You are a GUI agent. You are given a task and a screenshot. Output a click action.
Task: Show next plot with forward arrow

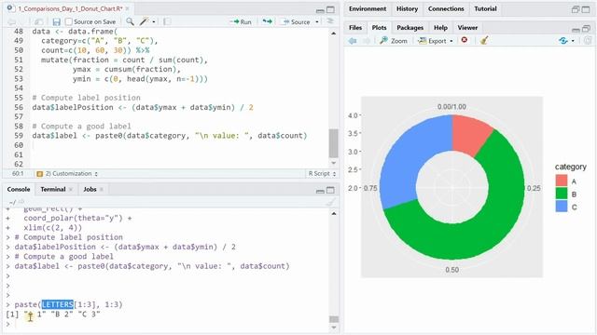click(367, 41)
